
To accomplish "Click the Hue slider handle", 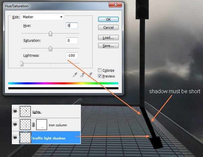I will tap(50, 34).
